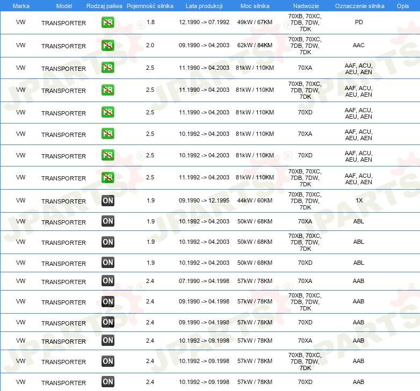Select the VW cell in the PD row
420x391 pixels.
pos(20,22)
